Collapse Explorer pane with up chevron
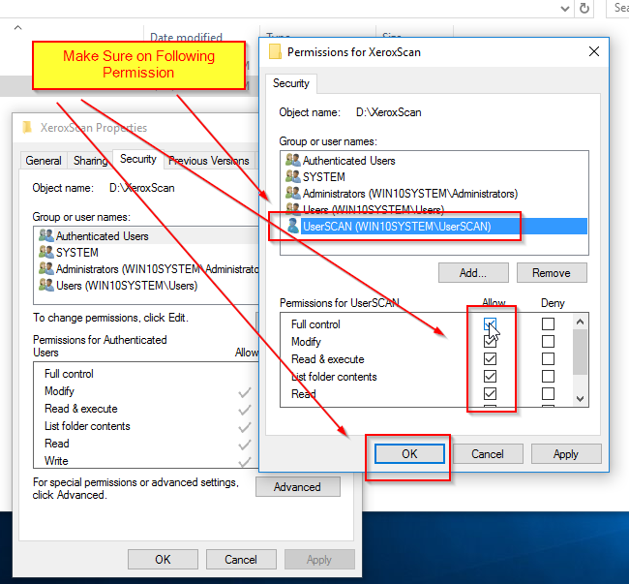Viewport: 629px width, 584px height. (17, 28)
